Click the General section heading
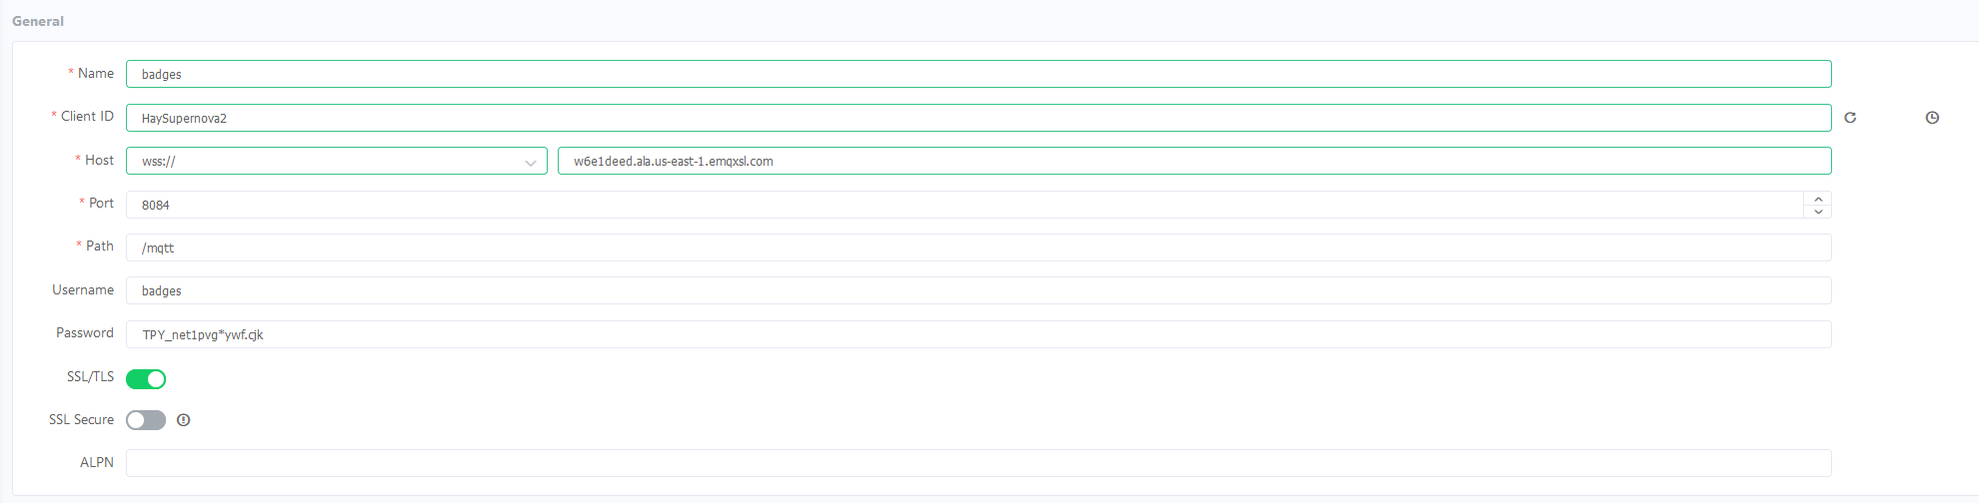1979x503 pixels. [38, 21]
